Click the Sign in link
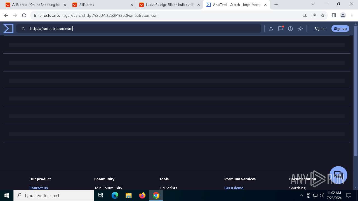This screenshot has height=201, width=358. point(320,28)
